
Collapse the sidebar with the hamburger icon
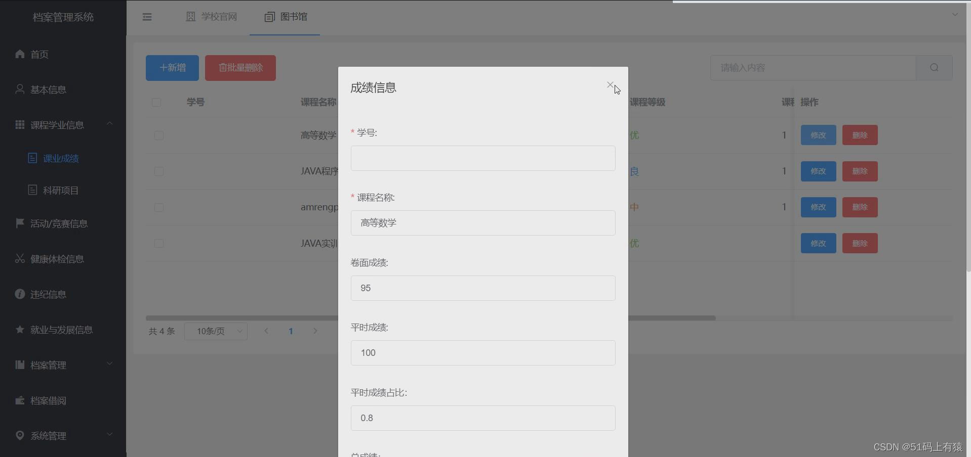point(147,17)
